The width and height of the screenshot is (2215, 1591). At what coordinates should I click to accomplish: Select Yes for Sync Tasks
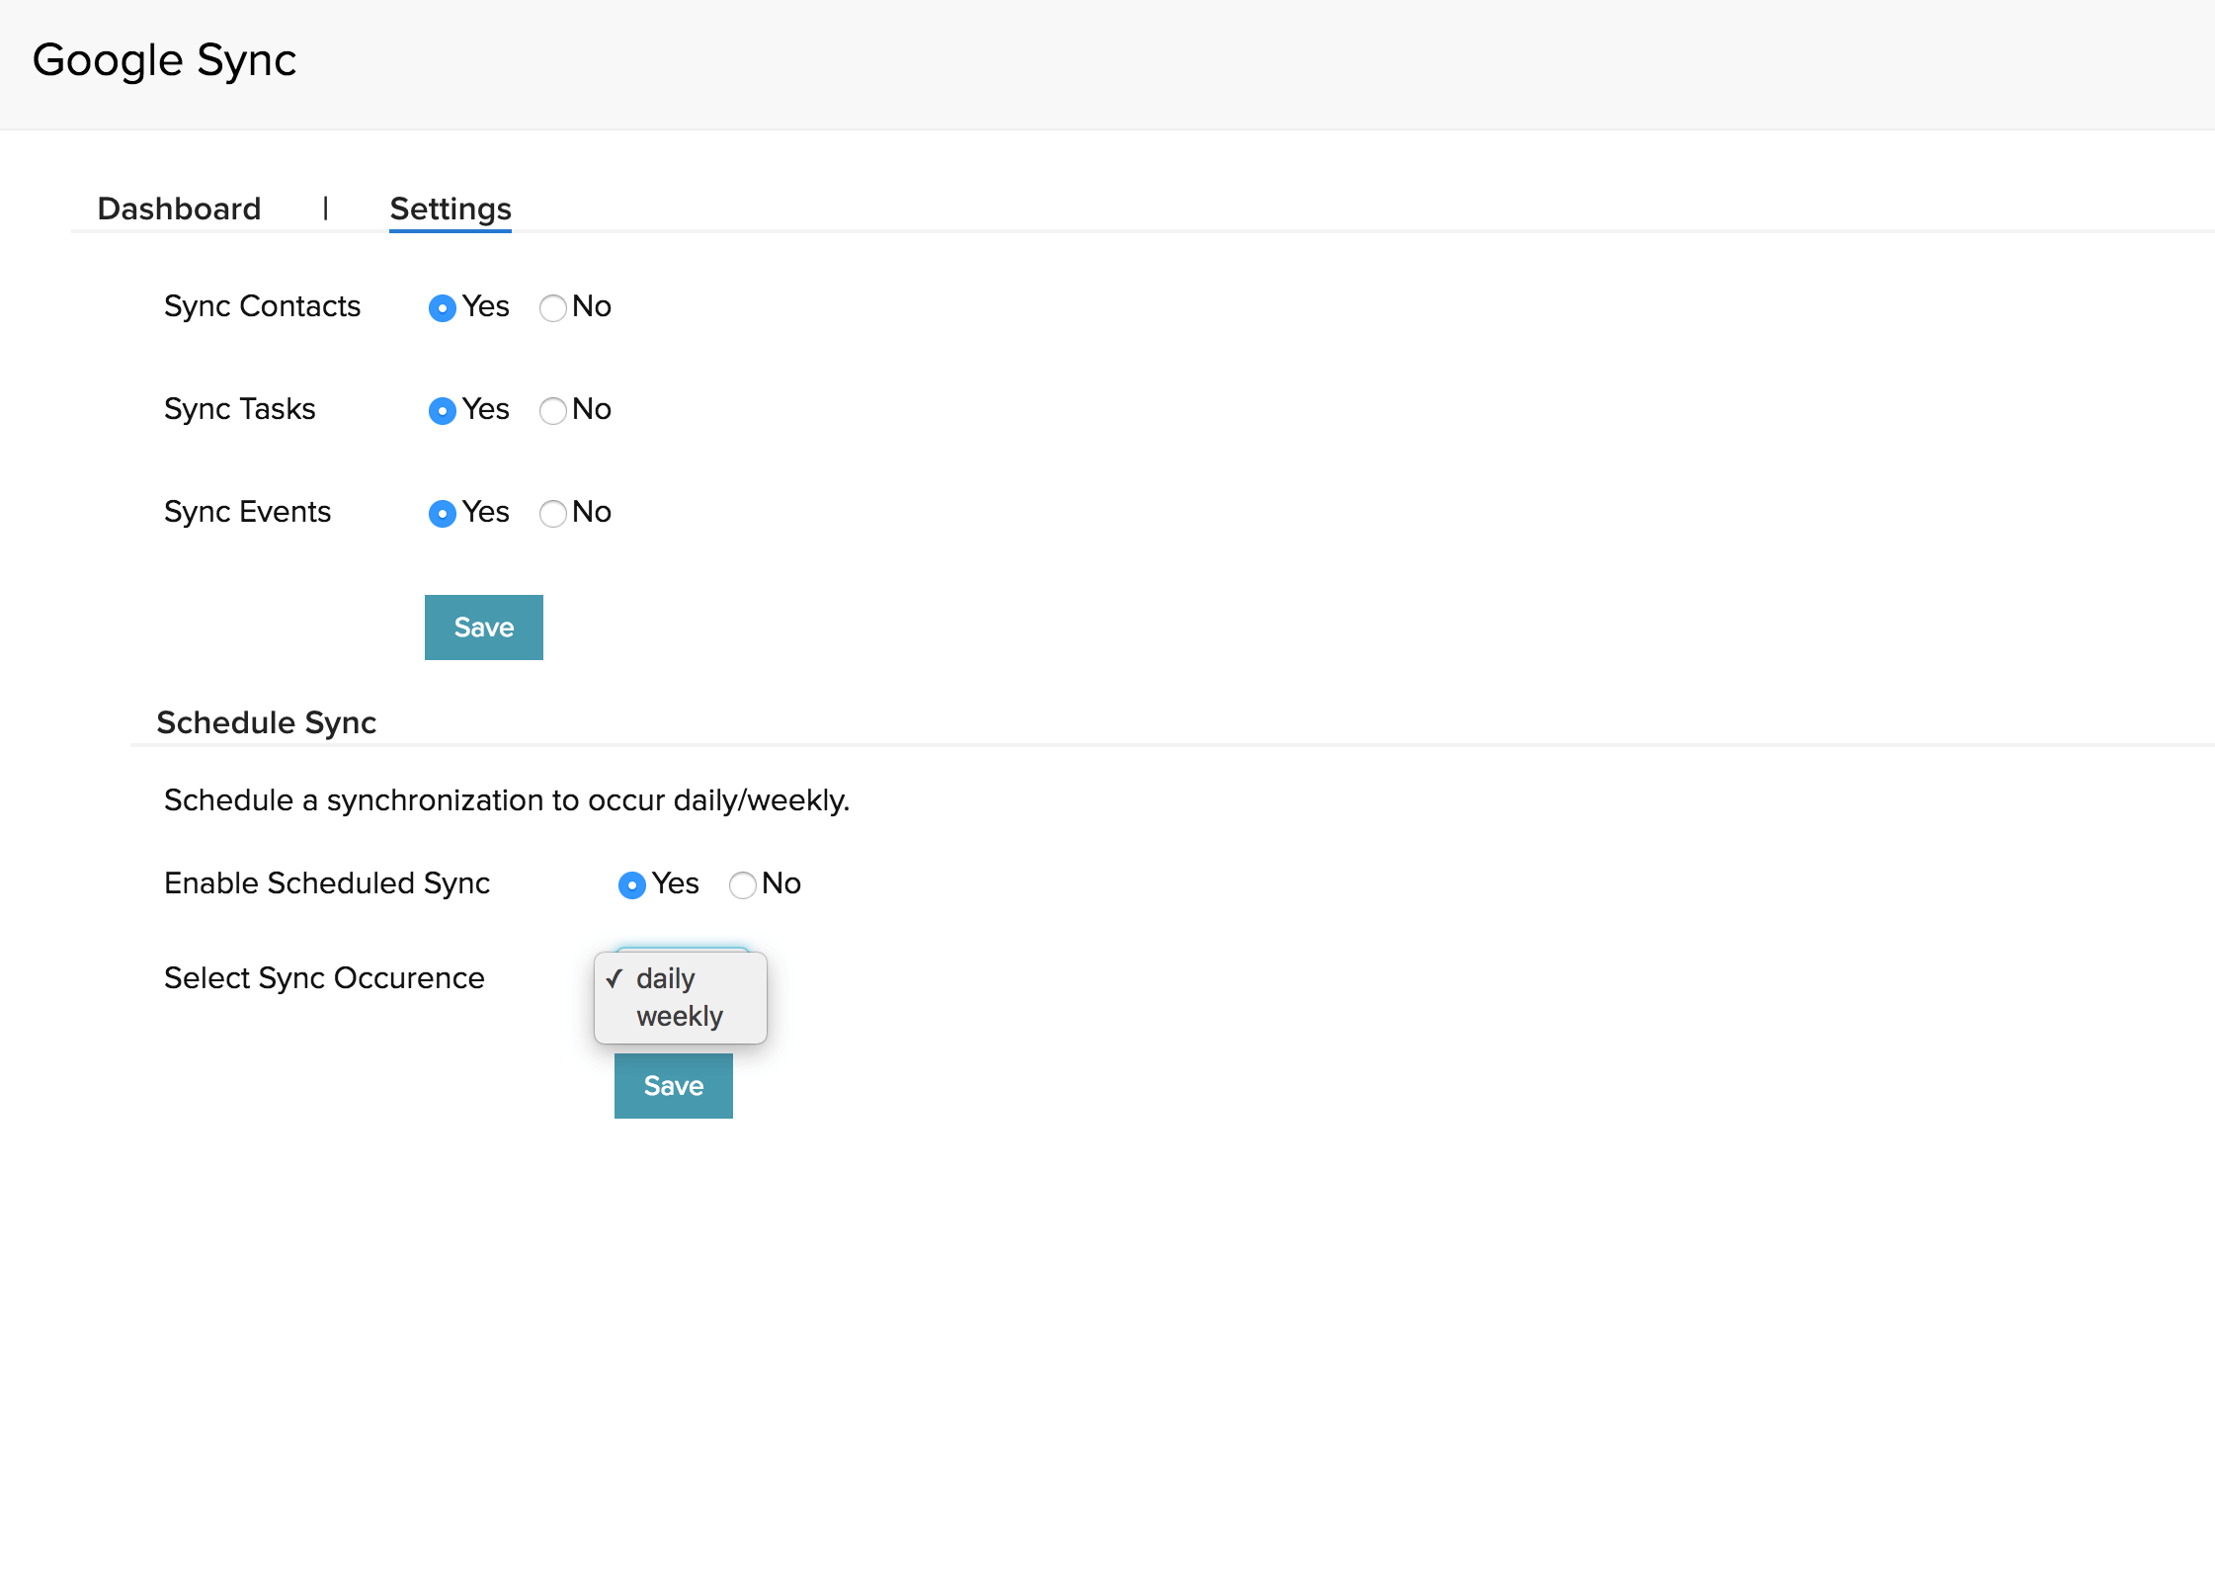click(443, 411)
